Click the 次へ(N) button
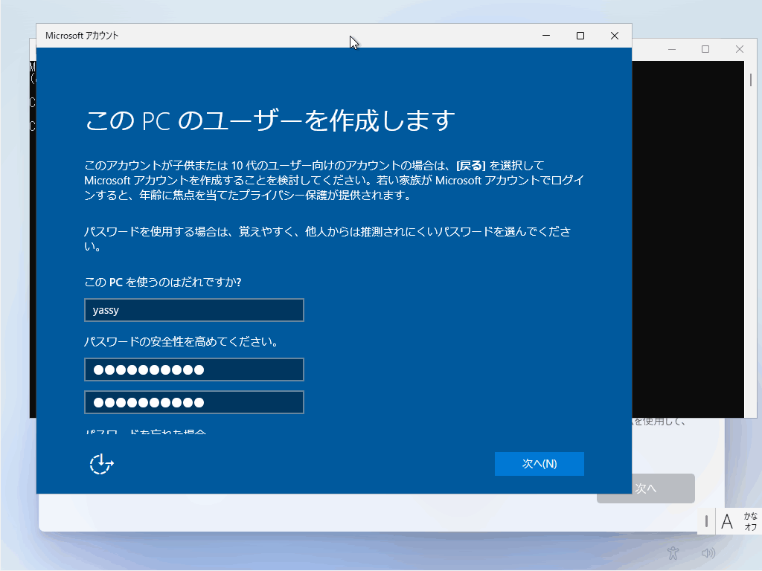This screenshot has width=762, height=571. 539,464
